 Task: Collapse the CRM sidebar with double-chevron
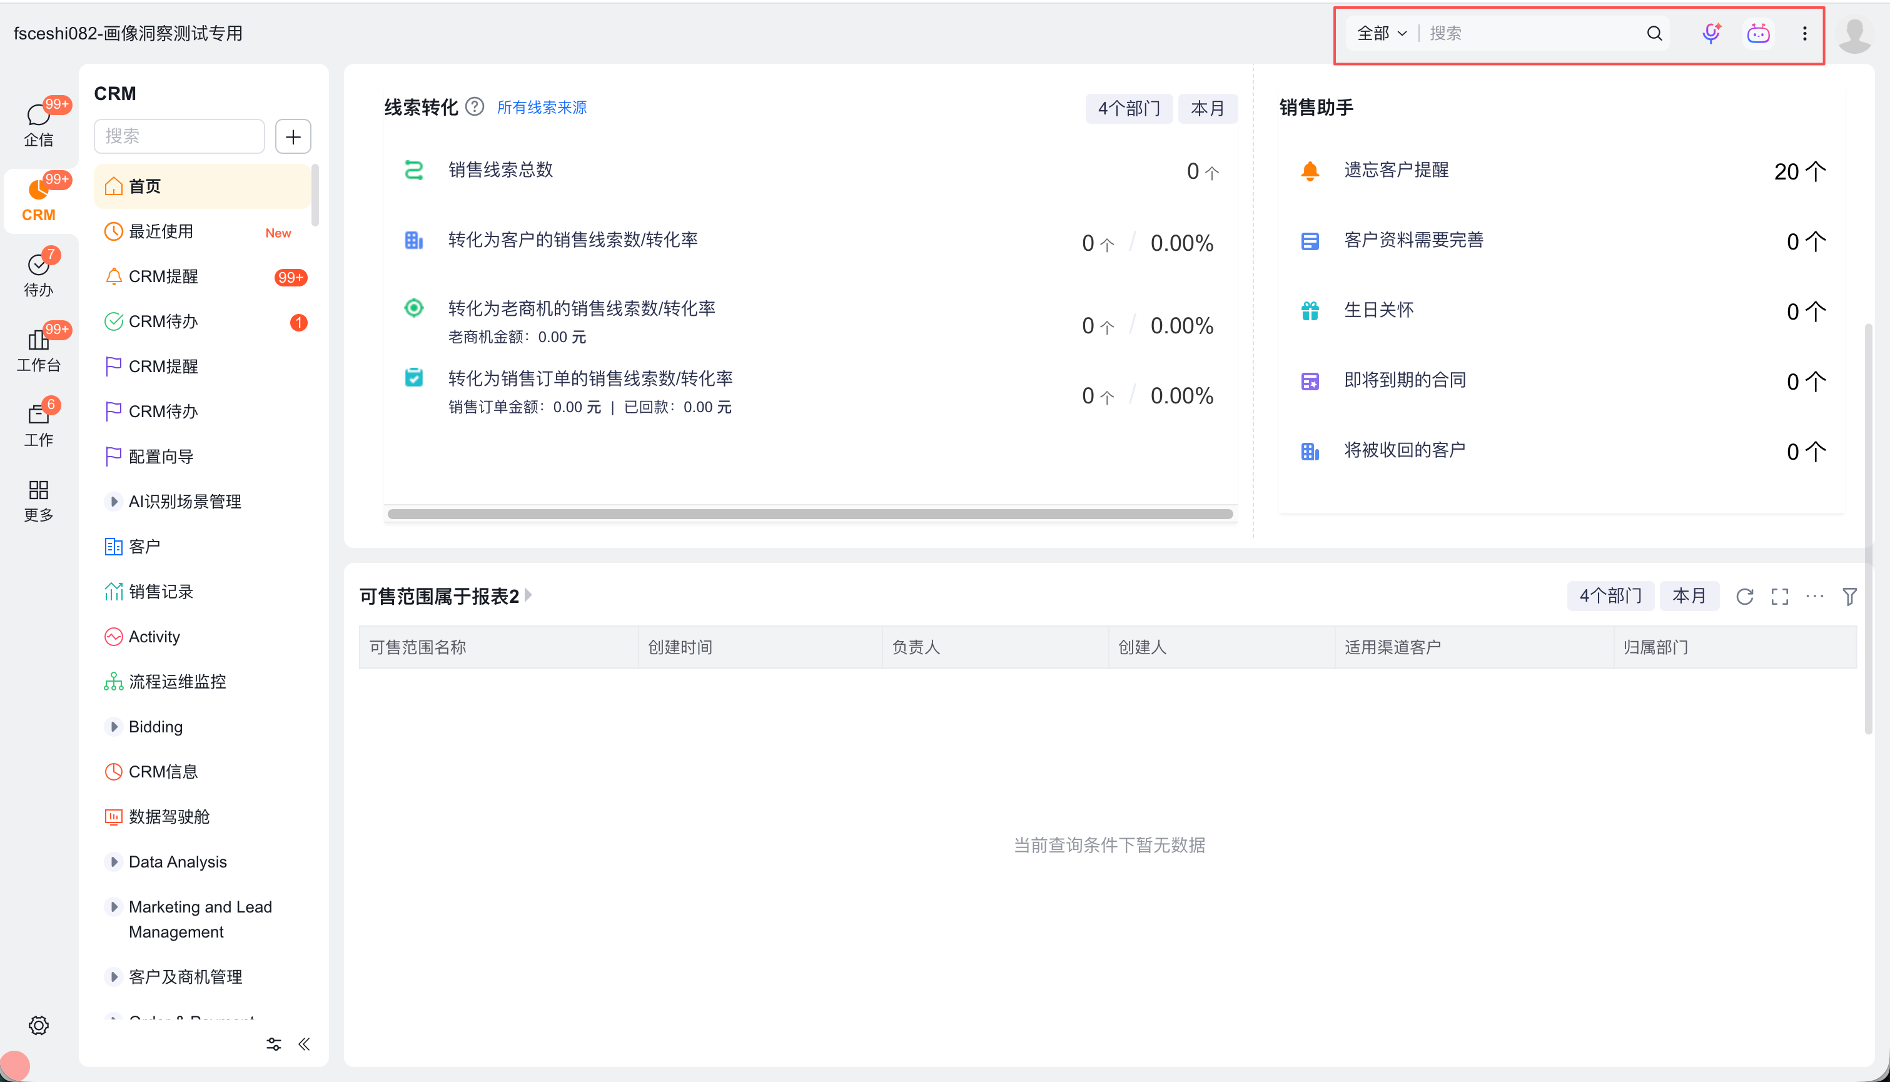[304, 1044]
